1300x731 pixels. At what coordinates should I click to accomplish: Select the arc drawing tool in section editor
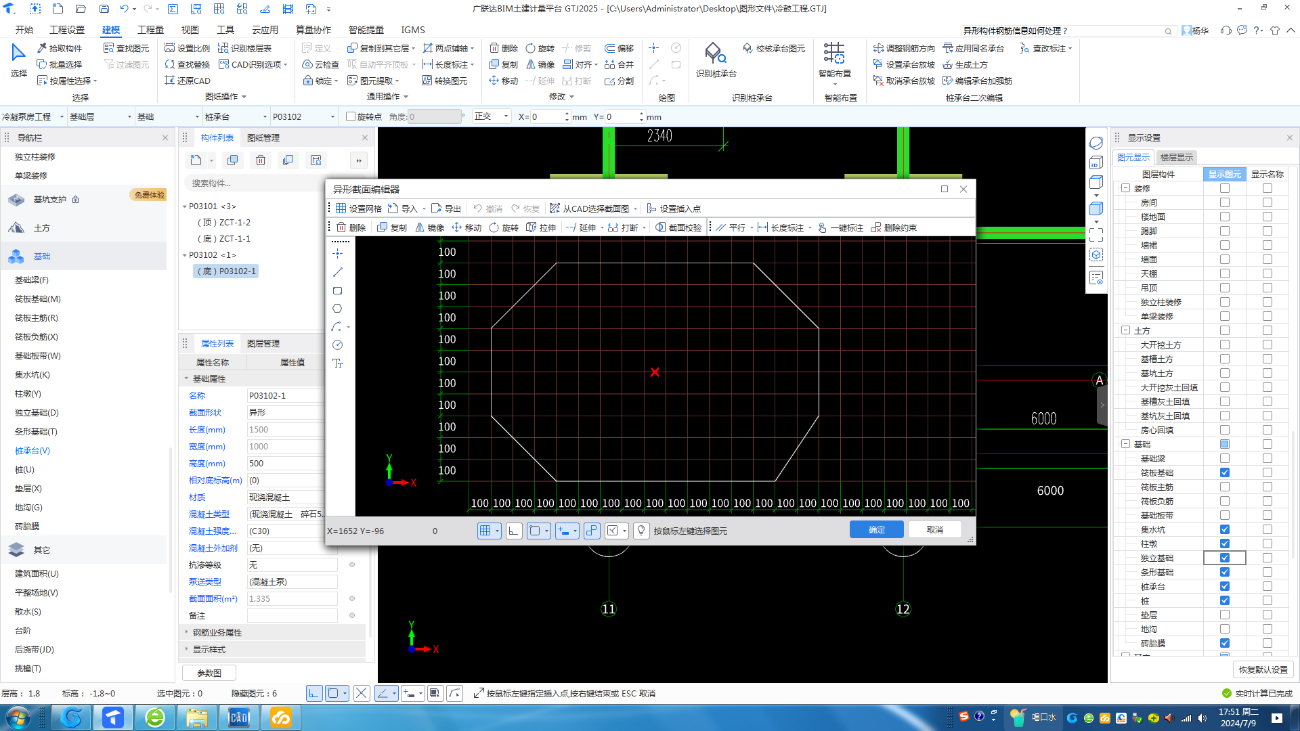(x=338, y=327)
